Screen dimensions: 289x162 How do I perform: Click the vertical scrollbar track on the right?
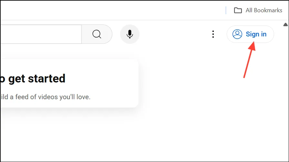pos(285,92)
